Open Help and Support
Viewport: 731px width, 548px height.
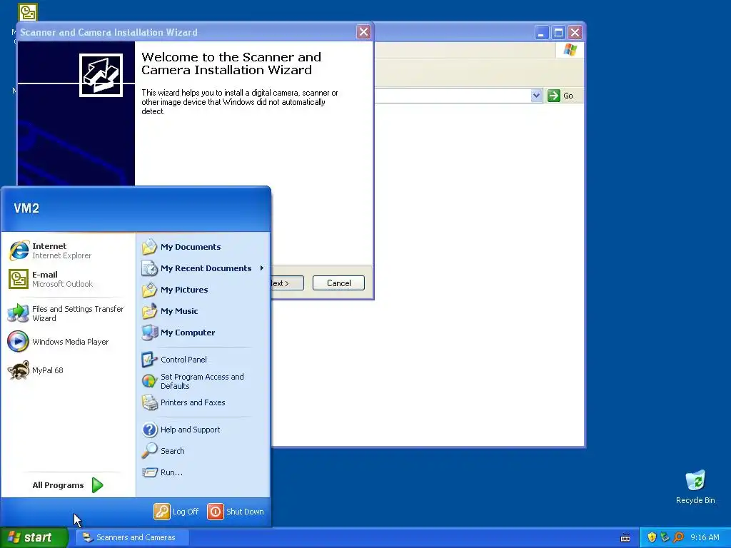click(x=203, y=430)
